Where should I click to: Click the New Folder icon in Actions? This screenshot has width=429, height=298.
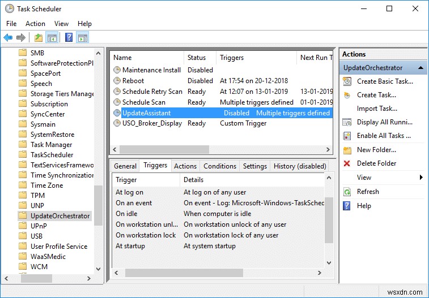click(x=347, y=150)
